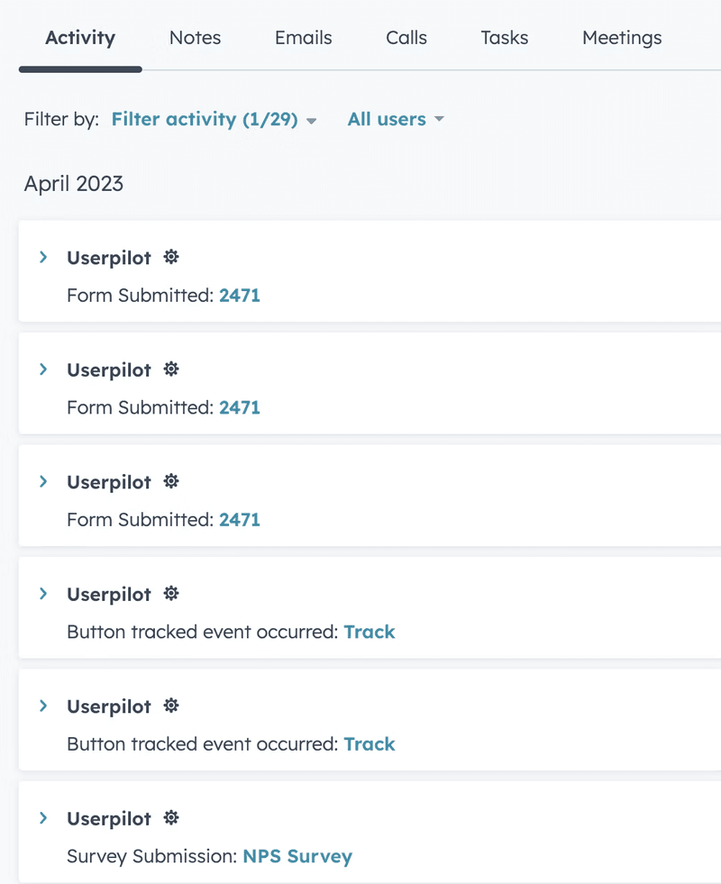Expand the first Button tracked event entry

(x=42, y=593)
